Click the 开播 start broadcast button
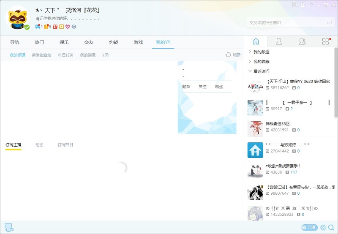The height and width of the screenshot is (234, 338). 309,227
